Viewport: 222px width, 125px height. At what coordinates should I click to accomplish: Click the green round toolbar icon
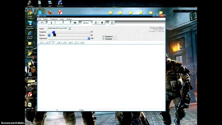(x=102, y=23)
